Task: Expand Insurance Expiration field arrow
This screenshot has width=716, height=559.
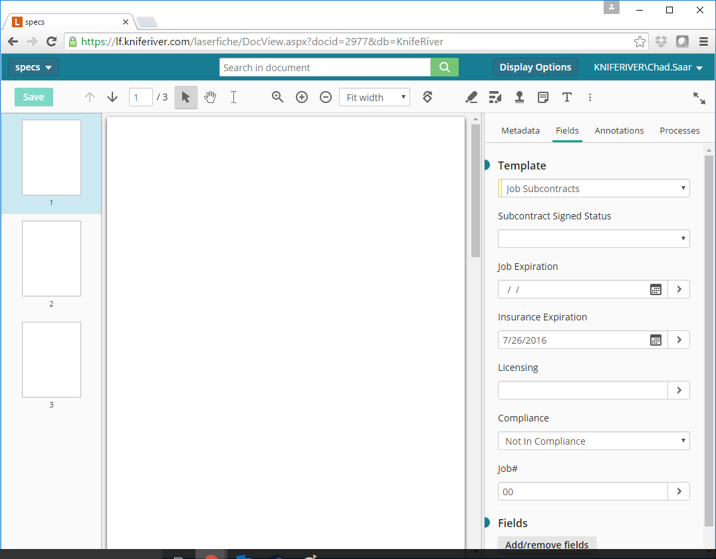Action: pos(679,340)
